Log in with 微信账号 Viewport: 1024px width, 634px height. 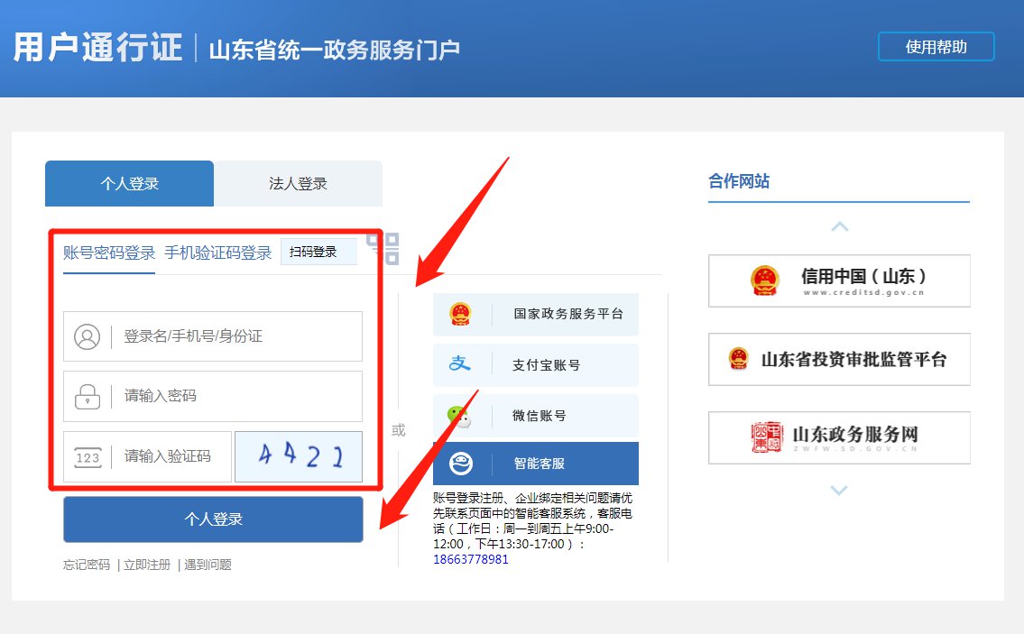coord(536,416)
